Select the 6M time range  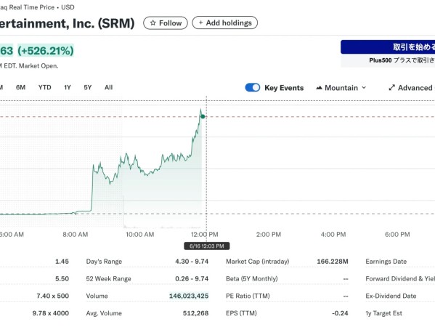20,87
